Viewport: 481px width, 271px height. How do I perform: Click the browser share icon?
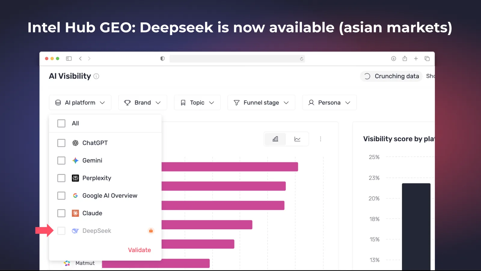(x=405, y=59)
